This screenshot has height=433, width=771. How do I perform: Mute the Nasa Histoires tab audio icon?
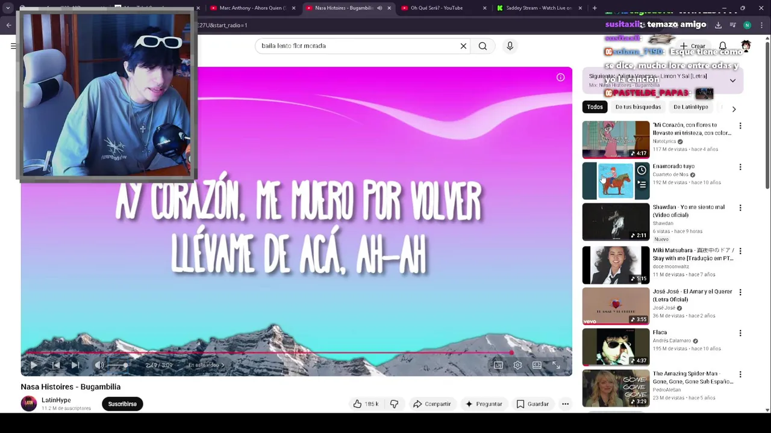point(379,8)
